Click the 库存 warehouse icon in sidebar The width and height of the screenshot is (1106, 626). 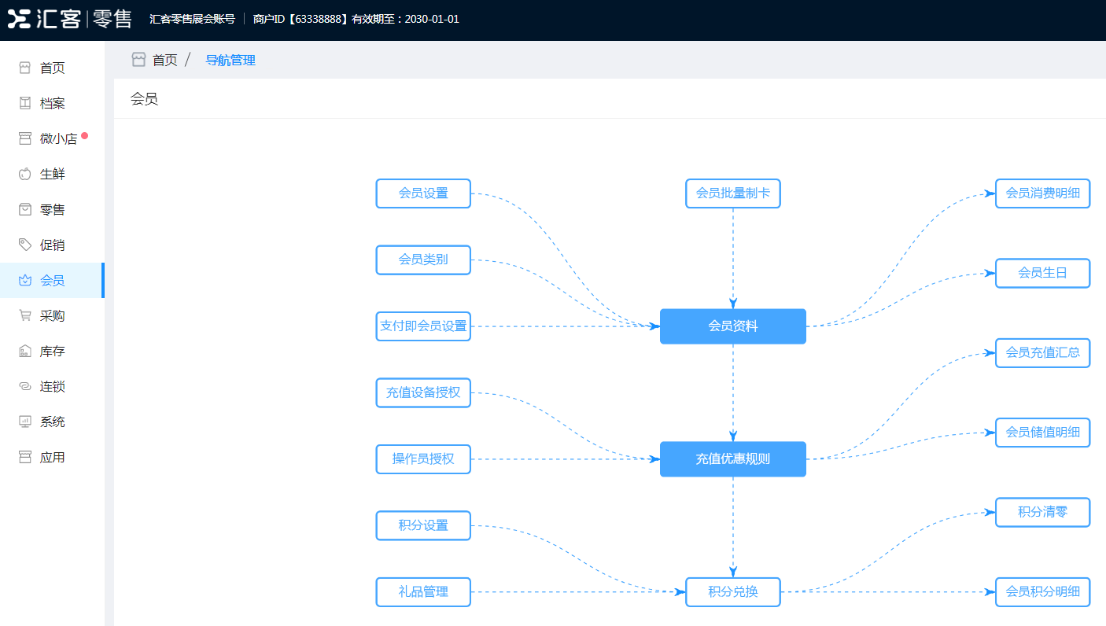pyautogui.click(x=25, y=352)
